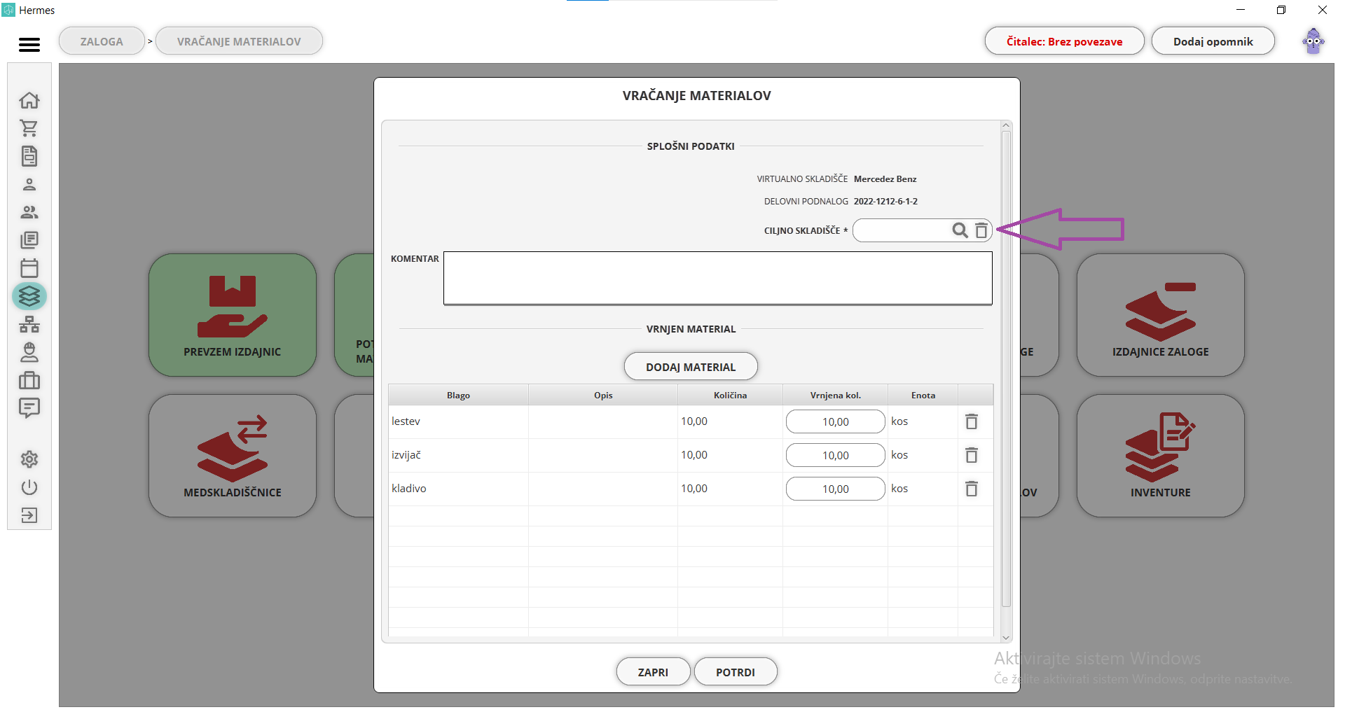Open the Prevzem izdajnic tile
1345x719 pixels.
(233, 315)
